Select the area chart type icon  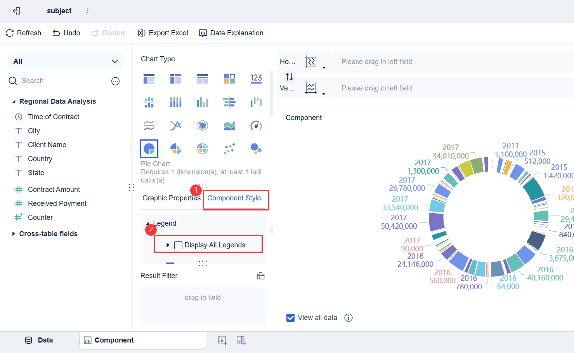click(229, 125)
